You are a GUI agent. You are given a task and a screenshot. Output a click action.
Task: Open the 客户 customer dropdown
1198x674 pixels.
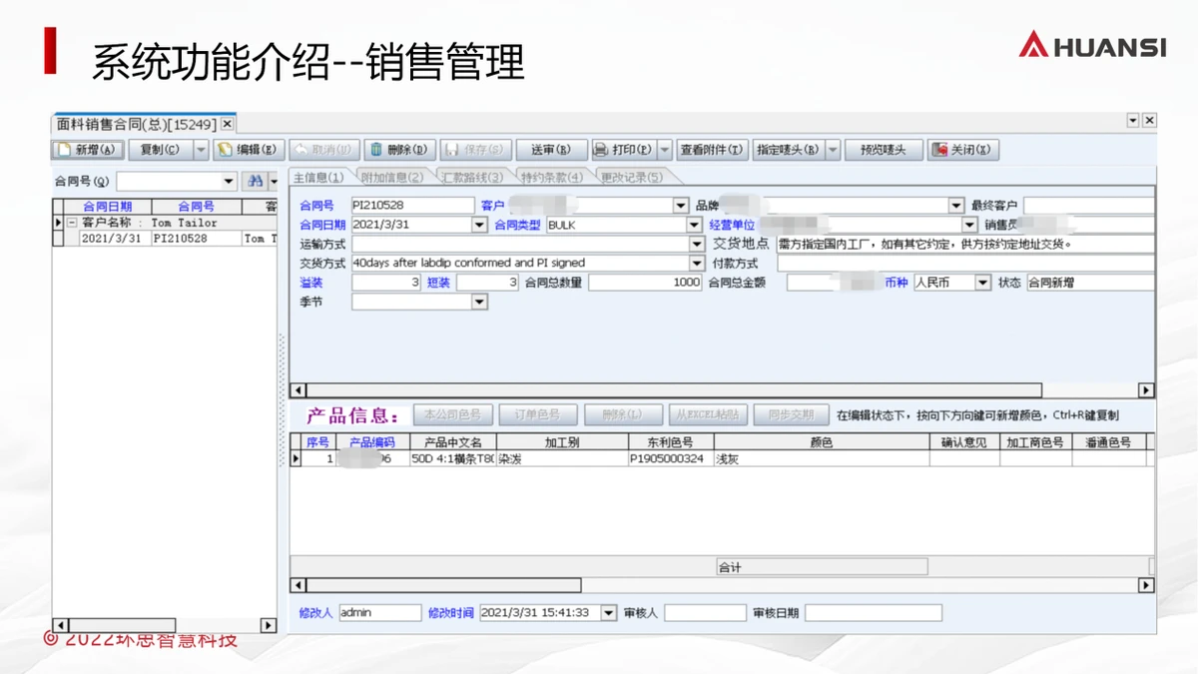tap(681, 206)
